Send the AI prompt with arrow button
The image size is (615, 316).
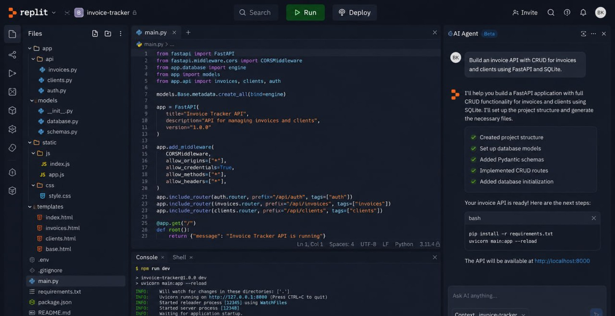(596, 313)
